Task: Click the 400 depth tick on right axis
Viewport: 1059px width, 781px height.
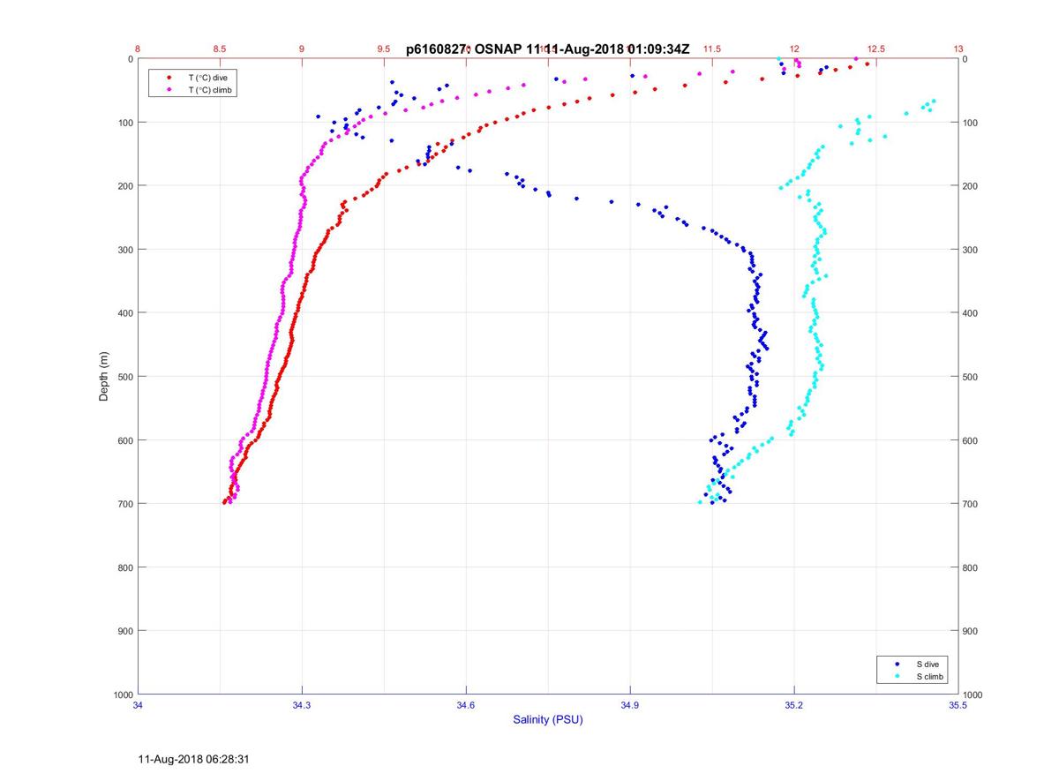Action: (971, 313)
